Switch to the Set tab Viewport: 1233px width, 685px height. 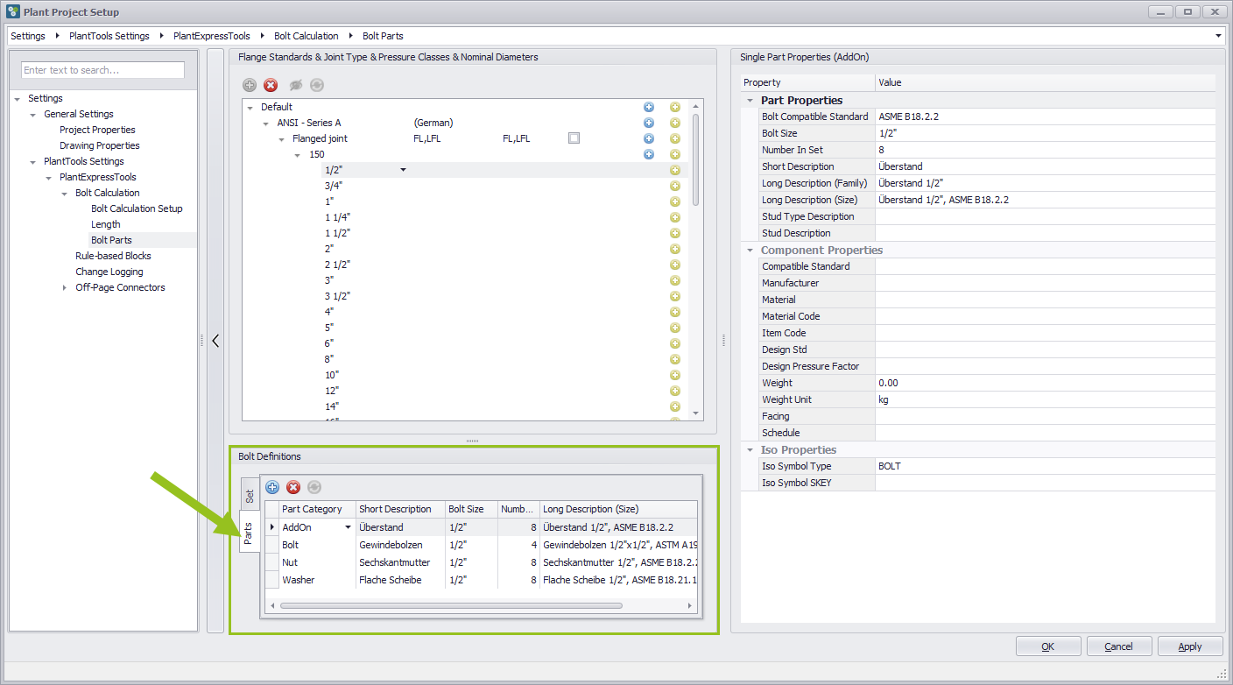tap(250, 496)
